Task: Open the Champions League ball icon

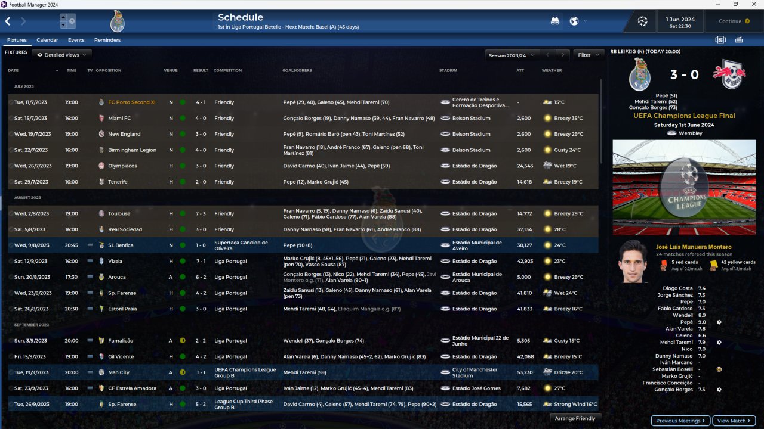Action: 642,21
